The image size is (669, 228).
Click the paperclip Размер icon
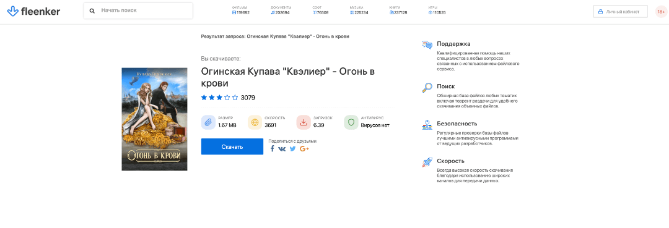pos(208,122)
